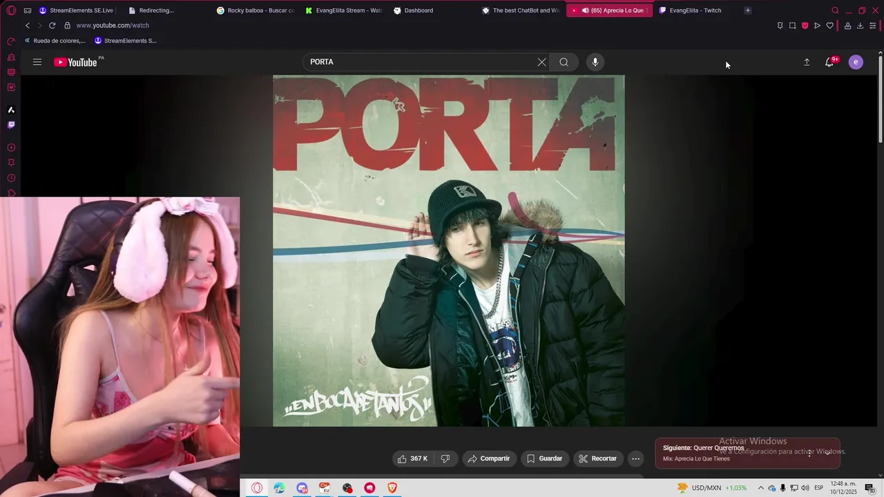Viewport: 884px width, 497px height.
Task: Open Microsoft Edge from the taskbar
Action: 279,488
